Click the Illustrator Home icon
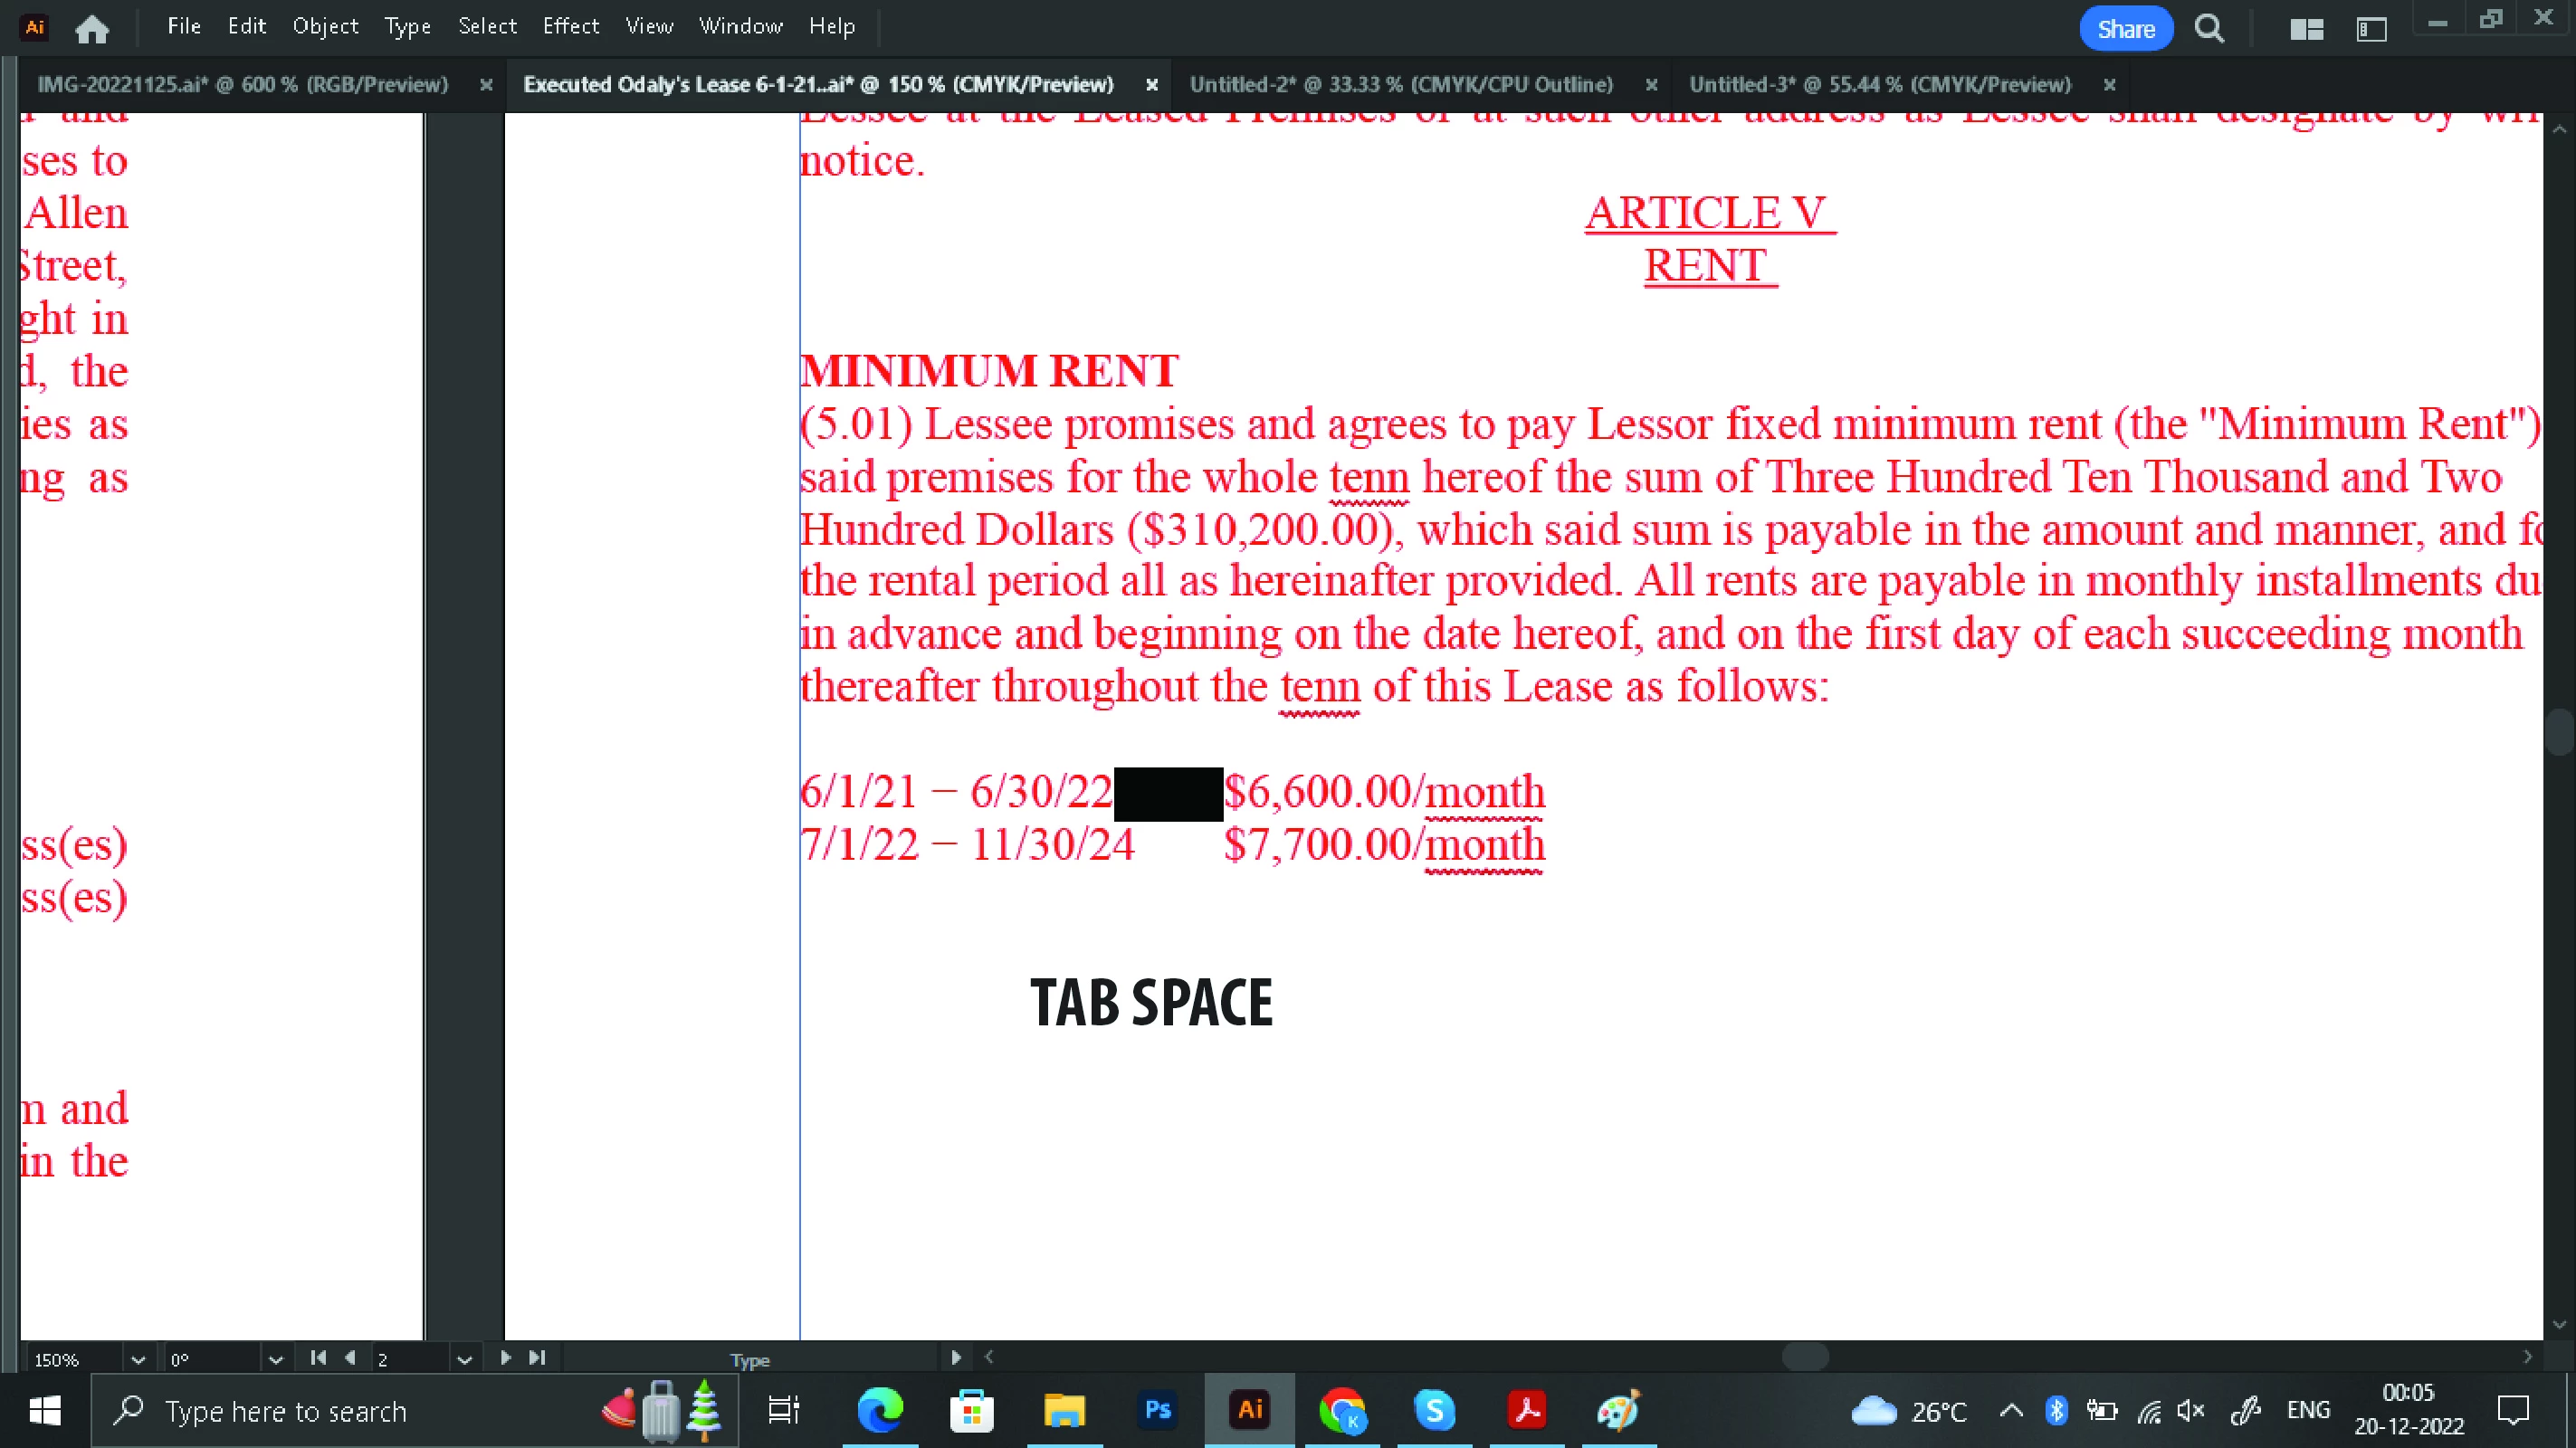 92,28
